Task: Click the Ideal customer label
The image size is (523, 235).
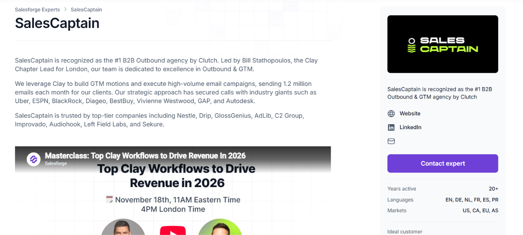Action: click(405, 232)
